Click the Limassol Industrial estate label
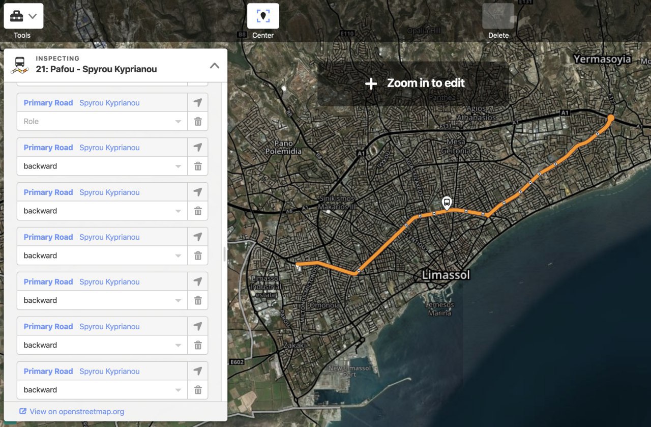Viewport: 651px width, 427px height. [x=267, y=287]
